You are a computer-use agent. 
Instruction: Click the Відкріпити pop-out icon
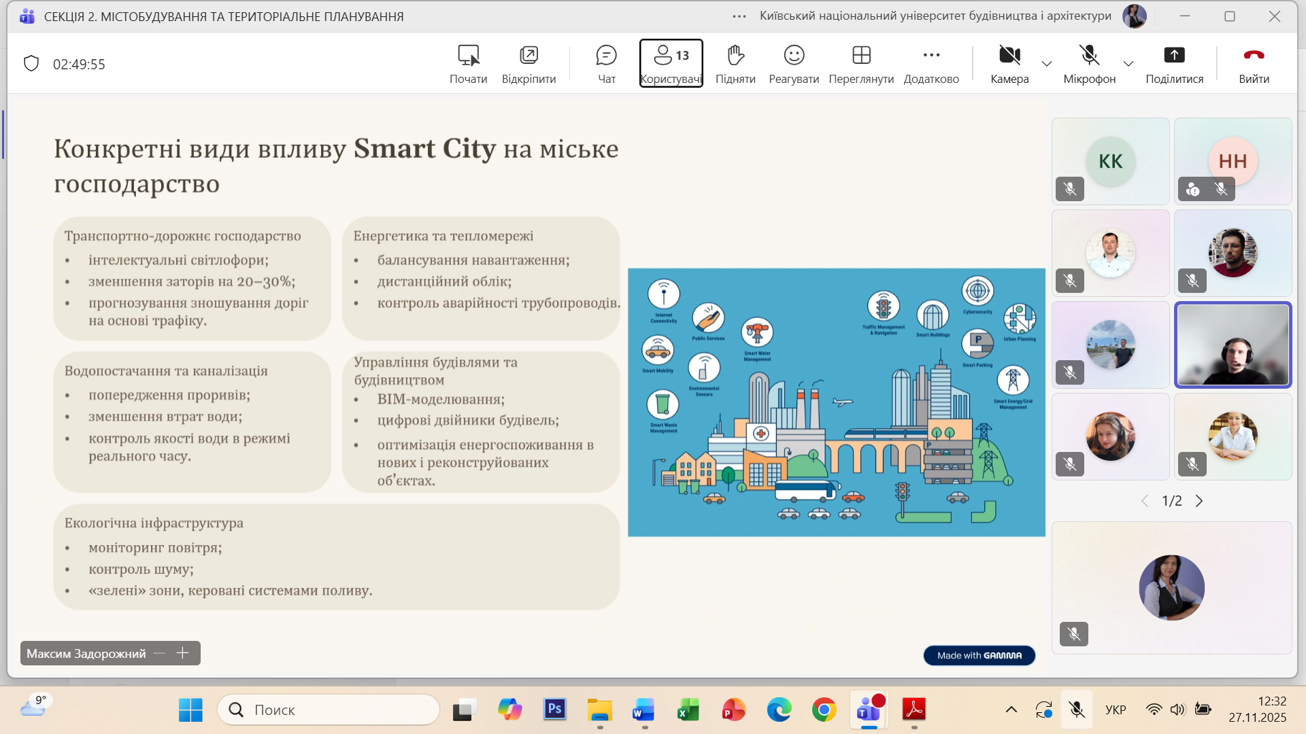[529, 55]
